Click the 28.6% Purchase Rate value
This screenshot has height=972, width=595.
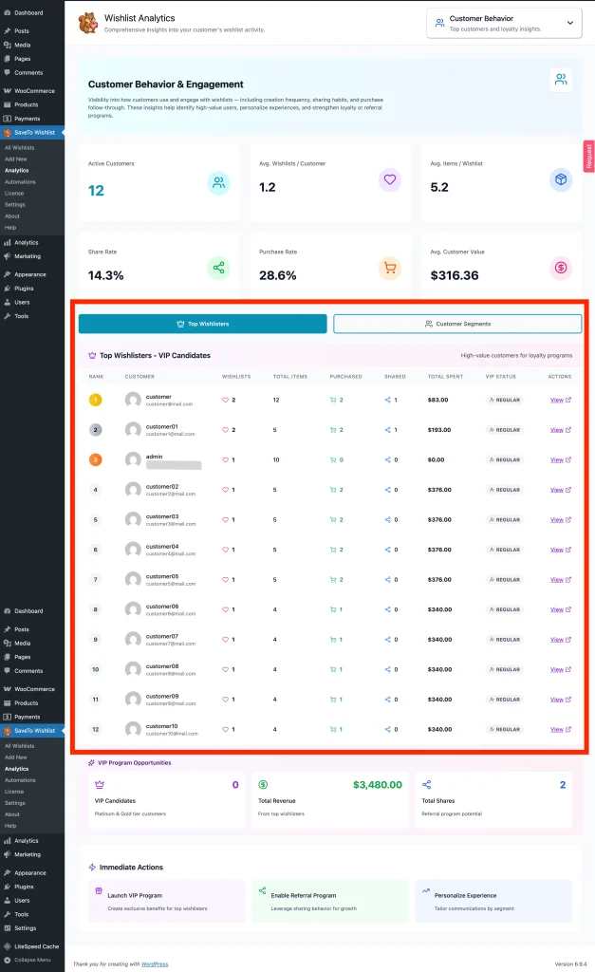coord(278,275)
